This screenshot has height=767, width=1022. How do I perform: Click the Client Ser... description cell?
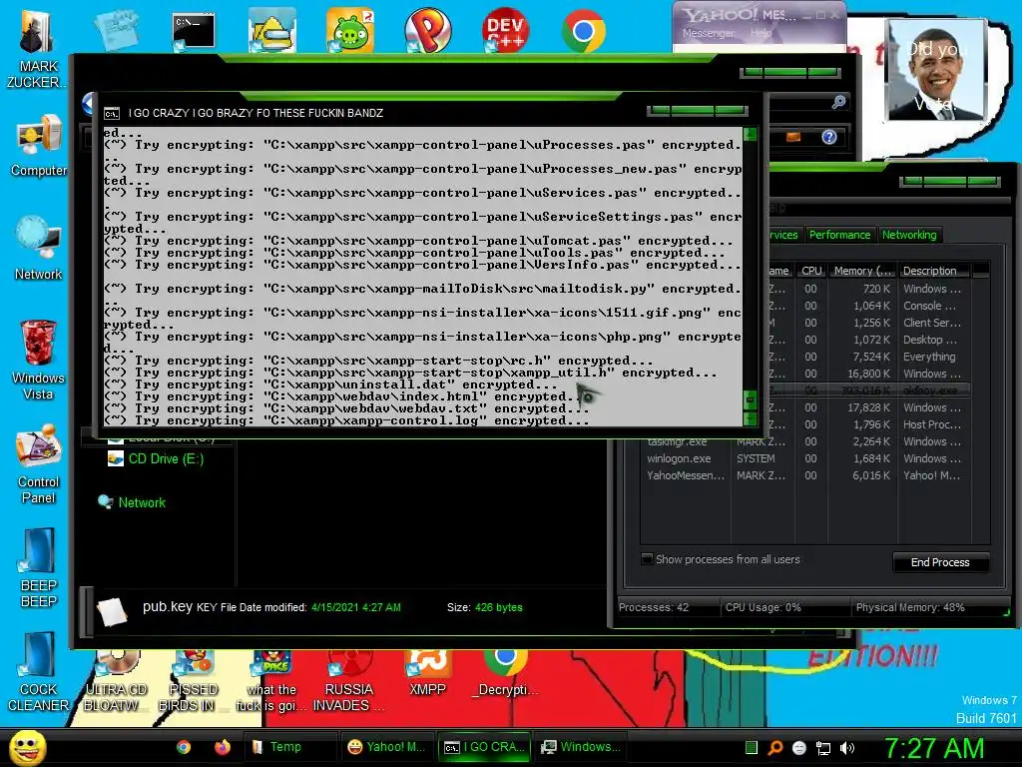(932, 323)
